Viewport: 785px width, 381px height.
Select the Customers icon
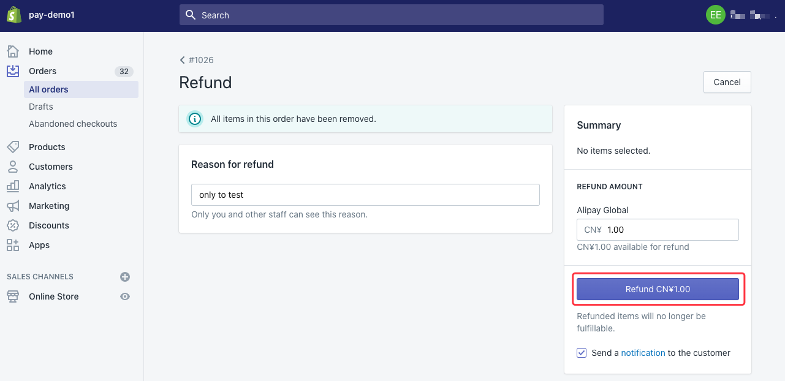[12, 167]
